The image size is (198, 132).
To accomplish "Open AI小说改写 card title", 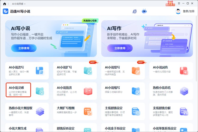I will point(16,67).
